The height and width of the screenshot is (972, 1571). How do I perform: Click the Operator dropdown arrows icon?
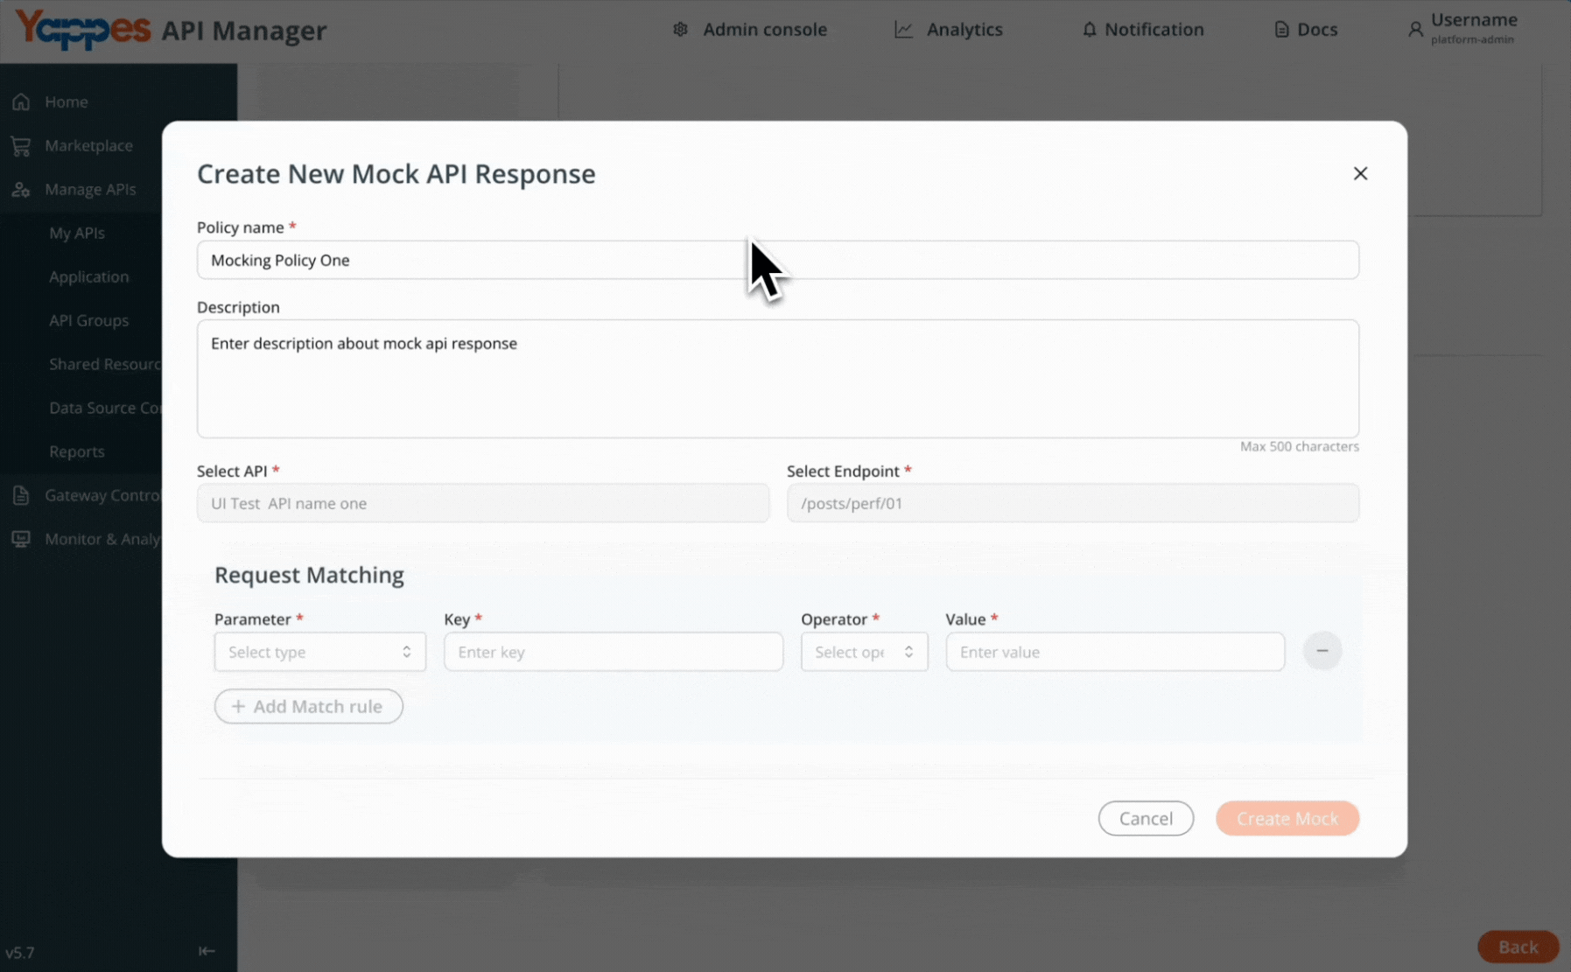point(908,652)
